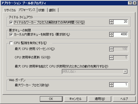Increase CPU usage refresh minutes up arrow

click(x=111, y=57)
